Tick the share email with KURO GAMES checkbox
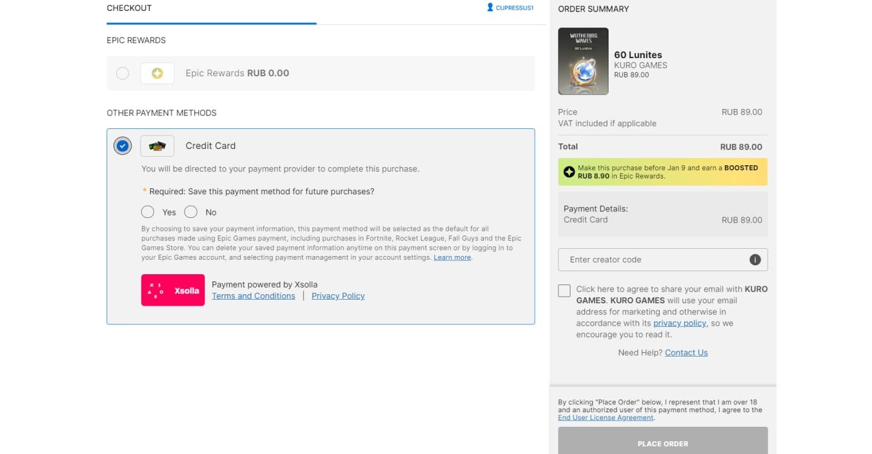 click(x=564, y=291)
